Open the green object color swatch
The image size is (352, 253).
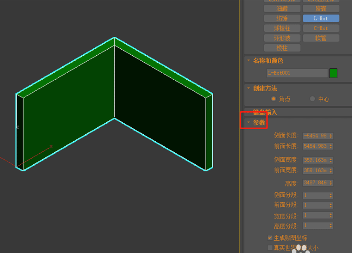(333, 73)
